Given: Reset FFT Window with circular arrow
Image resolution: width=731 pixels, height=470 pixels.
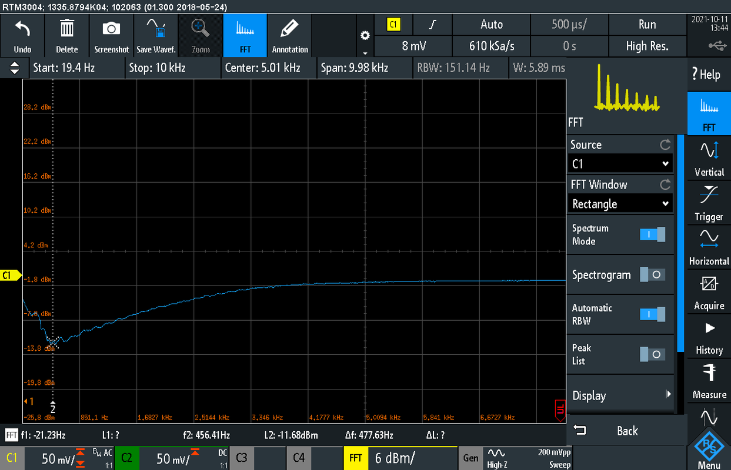Looking at the screenshot, I should [x=665, y=184].
